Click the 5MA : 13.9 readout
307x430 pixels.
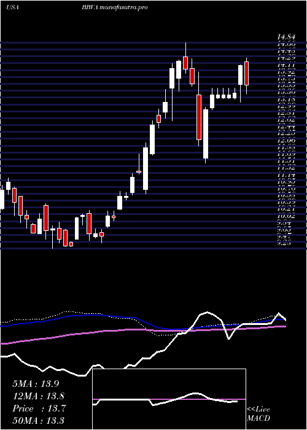[36, 384]
